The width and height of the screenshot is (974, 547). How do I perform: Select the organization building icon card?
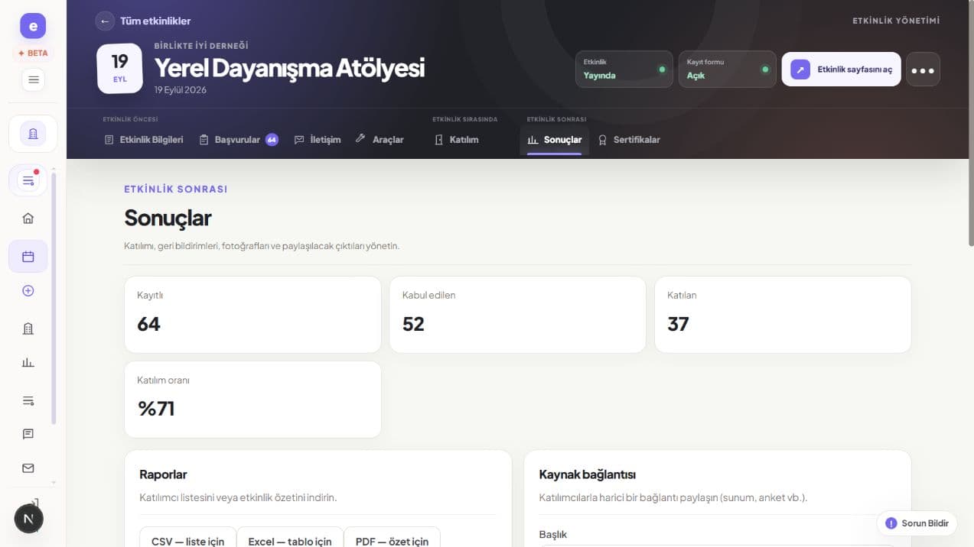click(x=33, y=134)
